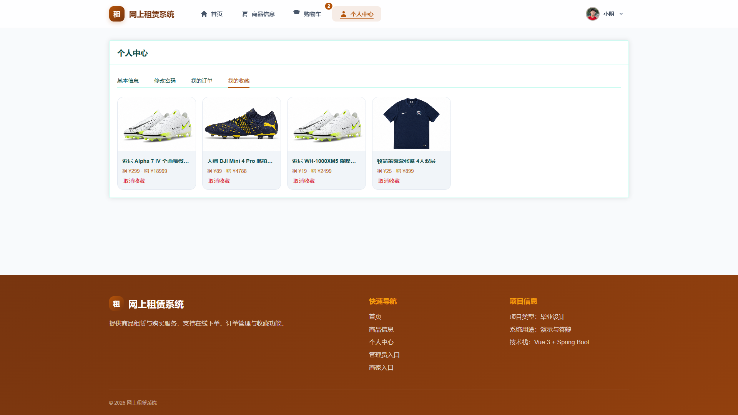Click the 个人中心 page heading

[x=133, y=53]
